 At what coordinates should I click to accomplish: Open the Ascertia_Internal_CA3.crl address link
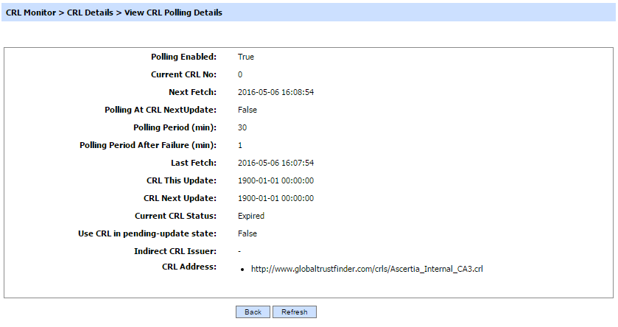[367, 269]
